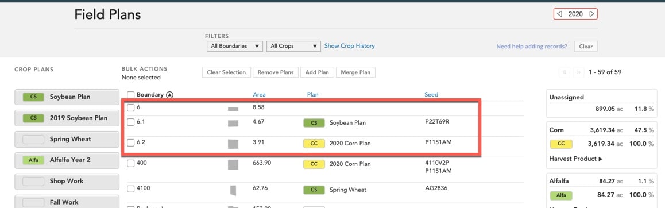Click the CC badge in row 6.2
The width and height of the screenshot is (665, 208).
[x=314, y=144]
